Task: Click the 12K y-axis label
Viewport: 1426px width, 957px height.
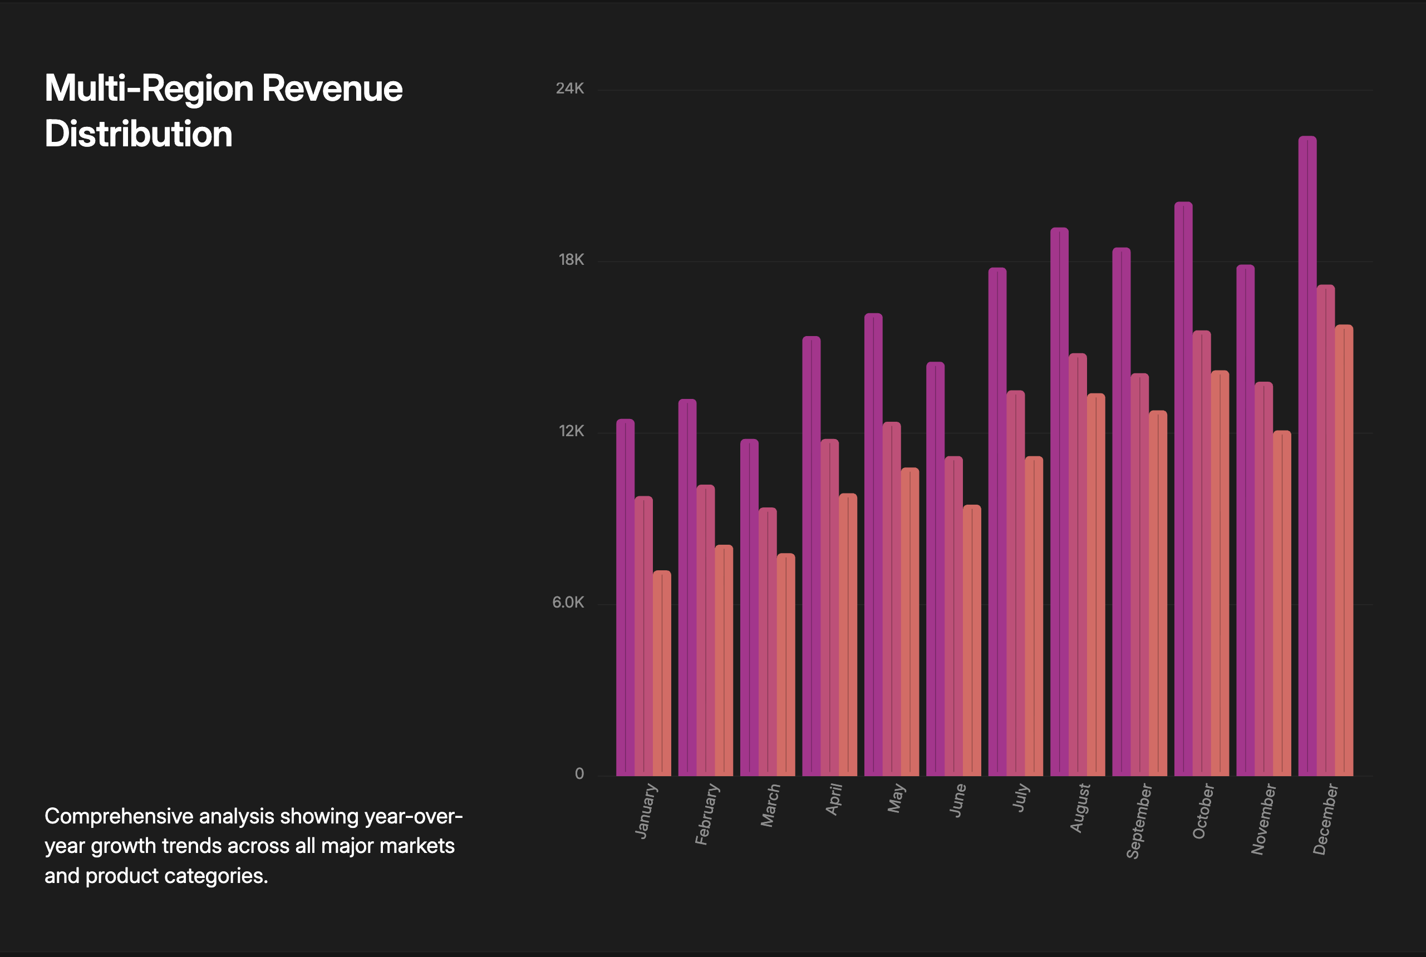Action: click(571, 431)
